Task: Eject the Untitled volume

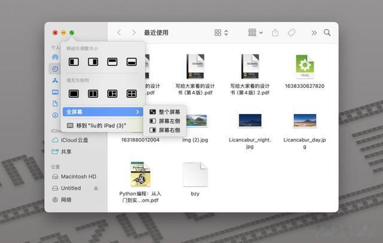Action: [x=96, y=188]
